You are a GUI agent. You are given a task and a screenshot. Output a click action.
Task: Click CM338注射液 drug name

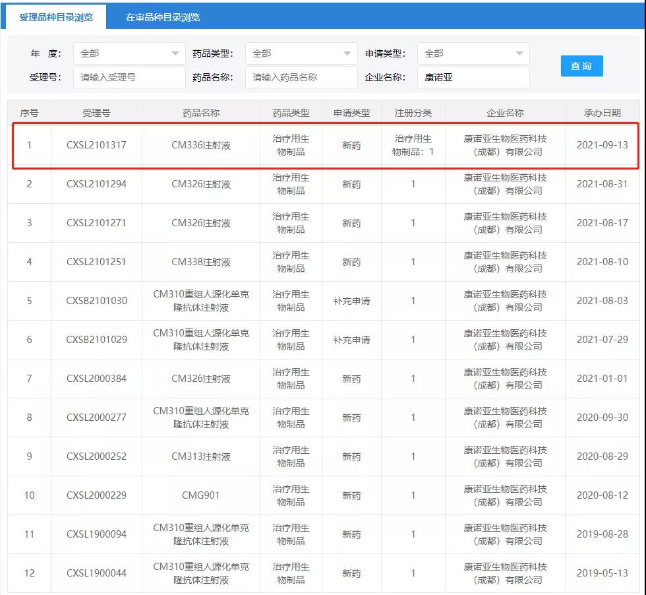(x=201, y=262)
